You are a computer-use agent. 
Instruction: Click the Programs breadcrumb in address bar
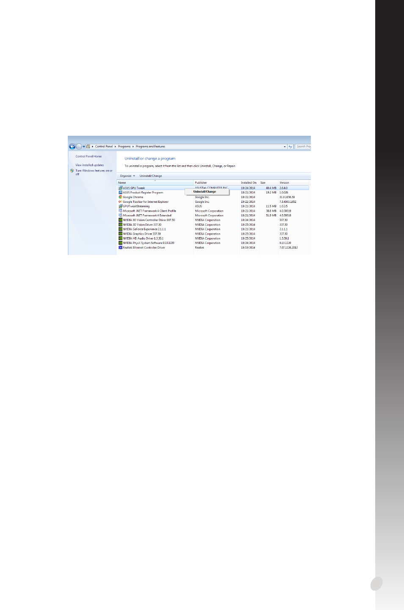tap(124, 146)
